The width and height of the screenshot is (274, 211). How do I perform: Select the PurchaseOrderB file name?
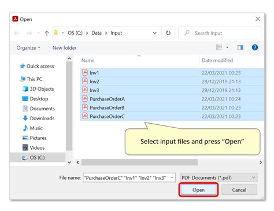coord(107,108)
